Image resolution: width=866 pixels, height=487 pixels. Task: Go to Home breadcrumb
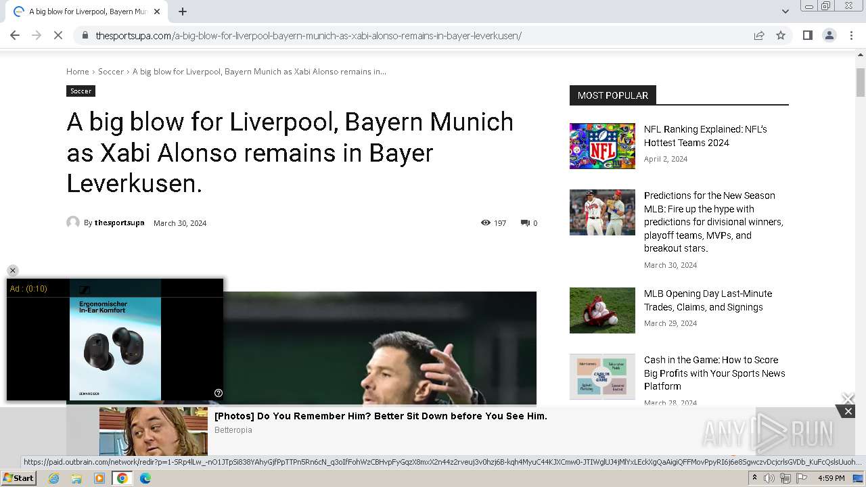tap(78, 71)
